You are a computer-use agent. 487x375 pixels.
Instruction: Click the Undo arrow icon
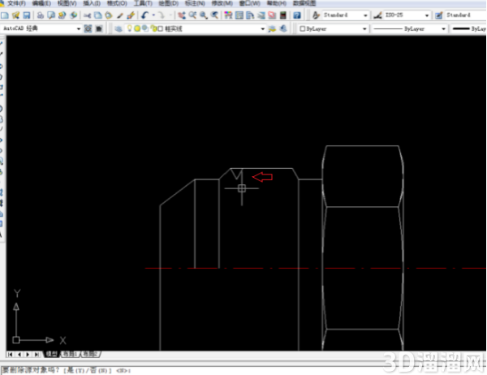pos(144,15)
